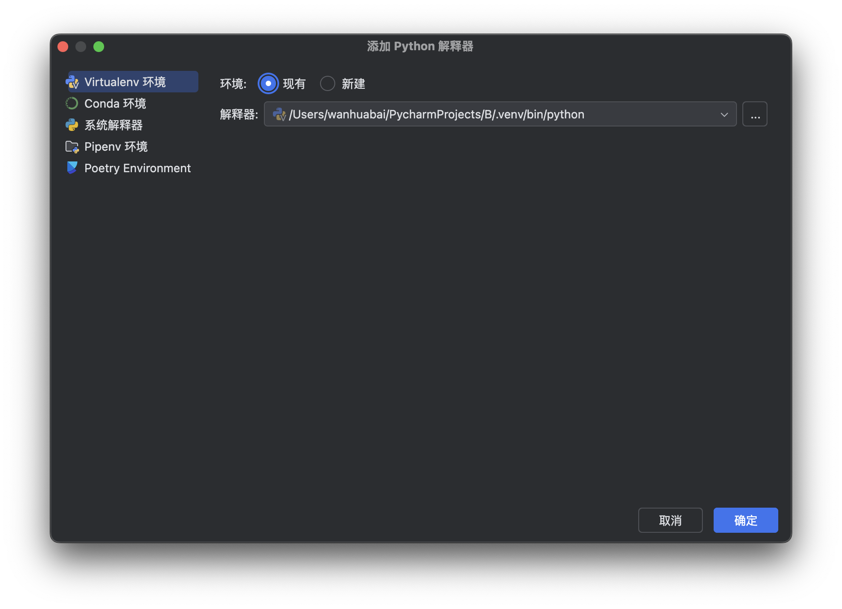Confirm with the blue 确定 button

point(746,520)
